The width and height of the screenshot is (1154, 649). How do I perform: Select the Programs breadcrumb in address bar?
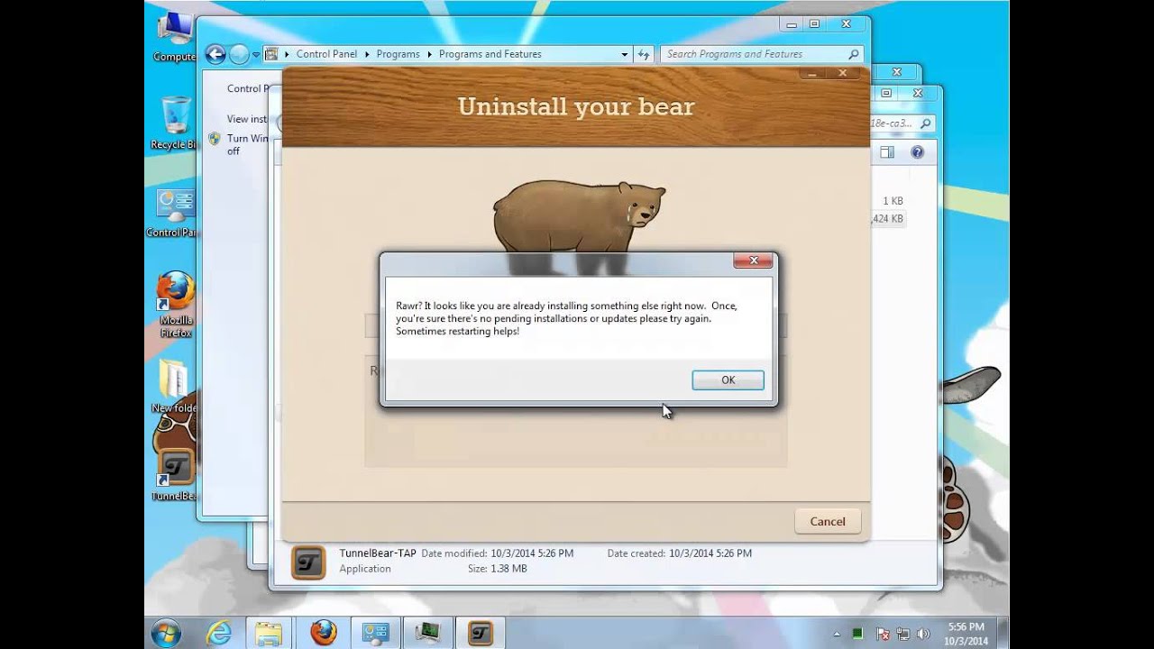(398, 54)
